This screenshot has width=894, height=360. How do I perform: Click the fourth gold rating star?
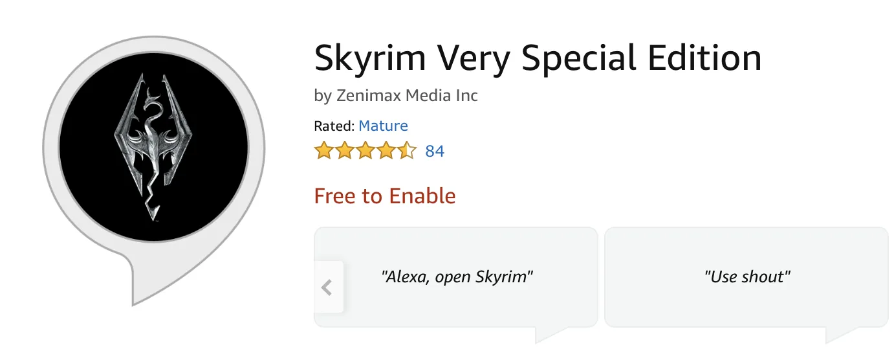coord(386,152)
